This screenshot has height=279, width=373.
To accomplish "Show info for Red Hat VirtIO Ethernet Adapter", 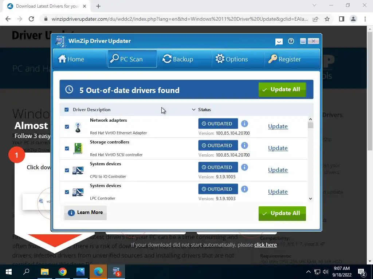I will 244,124.
